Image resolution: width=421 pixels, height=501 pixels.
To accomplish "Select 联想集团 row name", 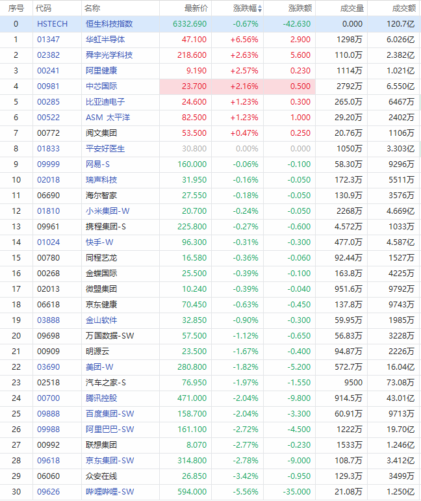I will [x=101, y=445].
